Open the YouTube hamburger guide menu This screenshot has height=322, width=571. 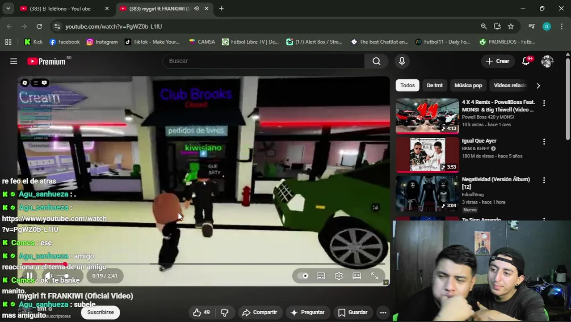click(14, 61)
